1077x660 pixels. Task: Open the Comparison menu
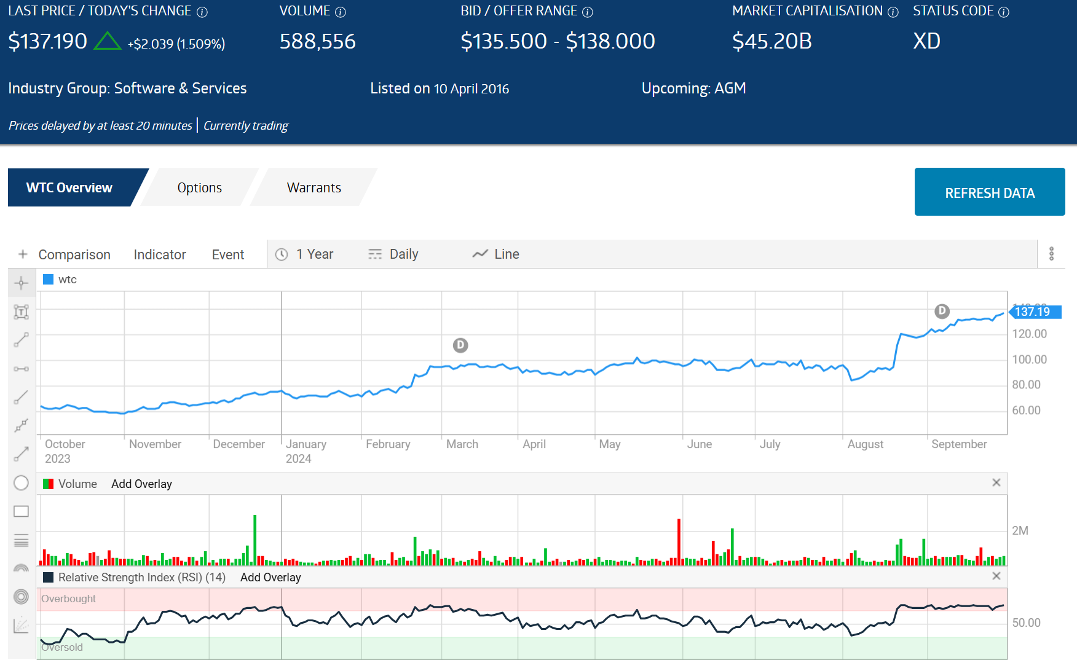[74, 254]
